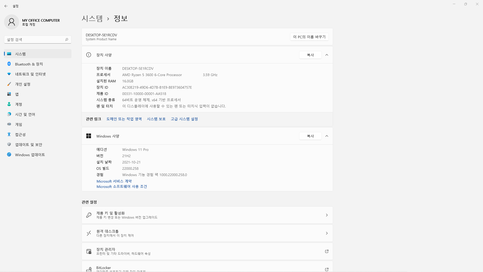The width and height of the screenshot is (483, 272).
Task: Click the 계정 person icon in sidebar
Action: (x=9, y=104)
